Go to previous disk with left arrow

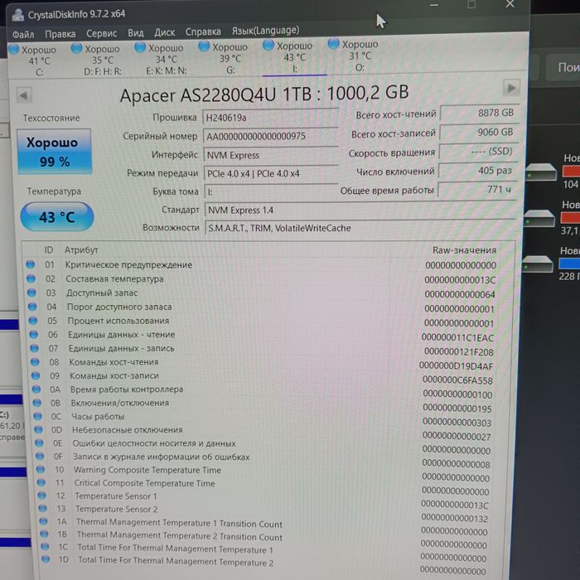(24, 96)
